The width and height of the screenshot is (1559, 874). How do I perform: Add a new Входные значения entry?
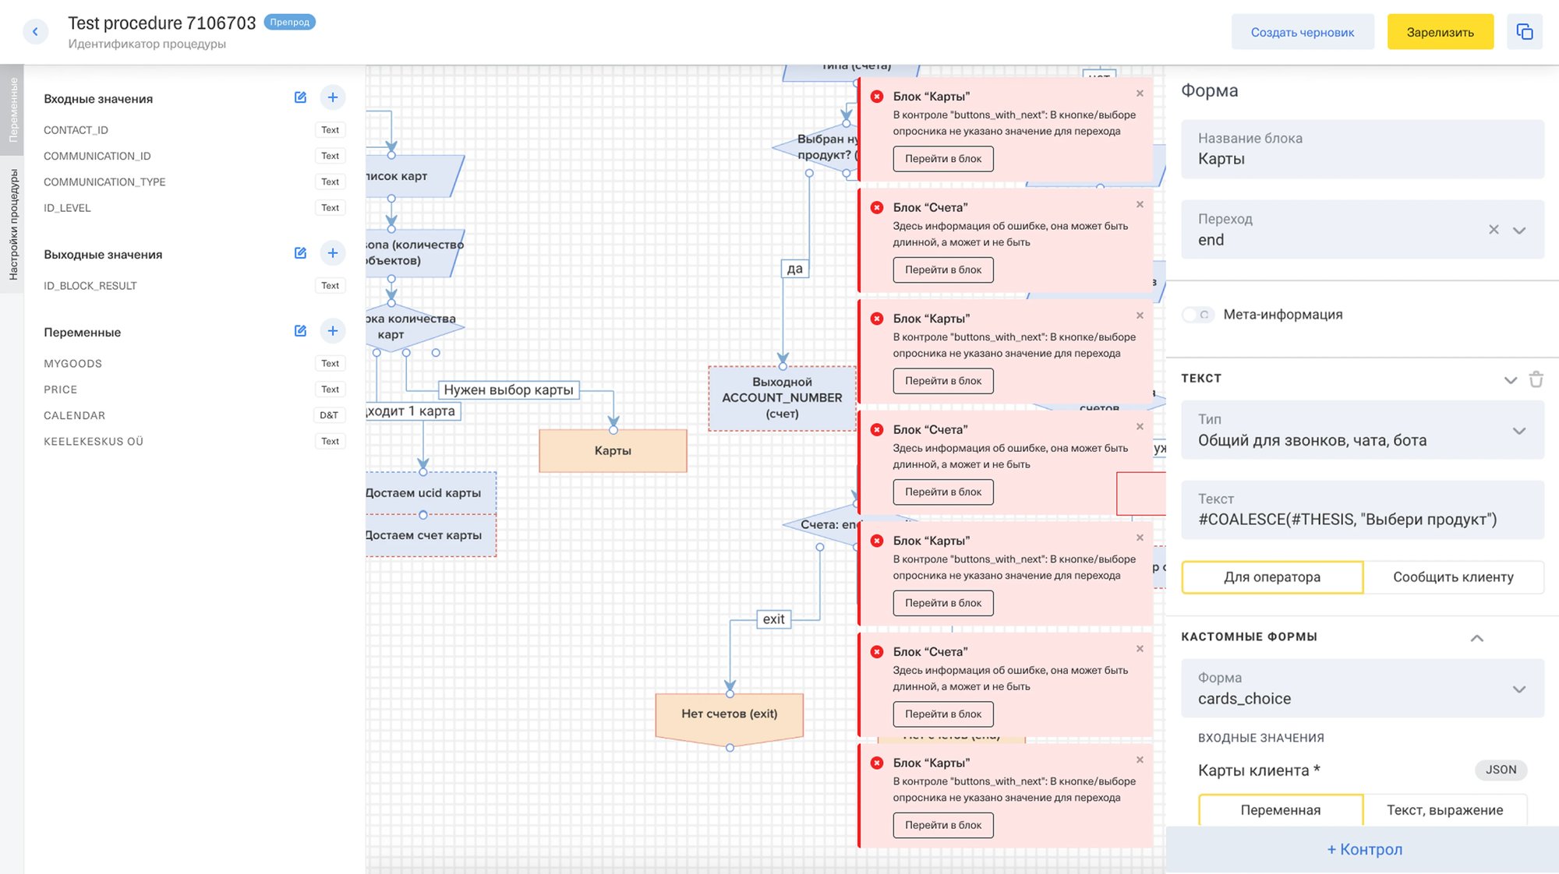click(333, 97)
